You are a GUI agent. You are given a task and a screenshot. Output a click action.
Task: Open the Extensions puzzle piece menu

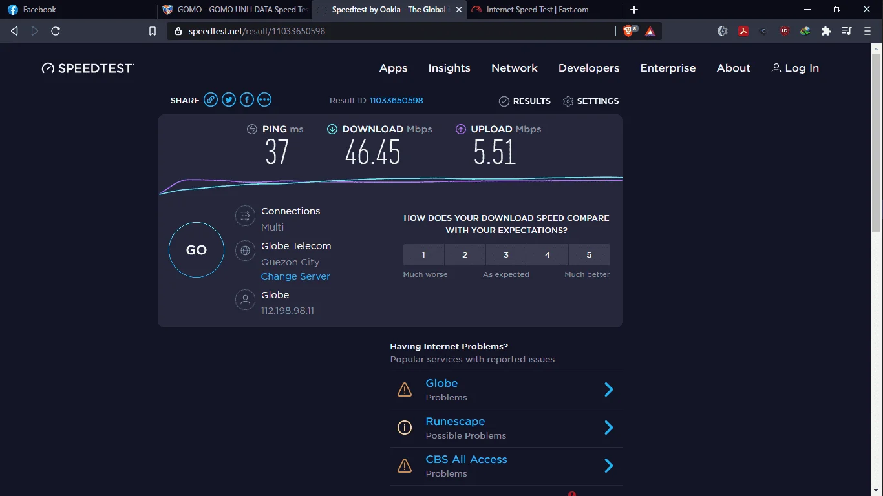826,31
